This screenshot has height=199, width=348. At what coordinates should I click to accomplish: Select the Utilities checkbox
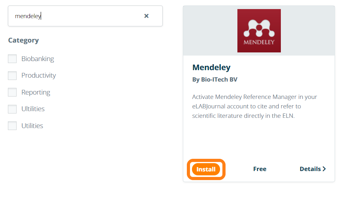click(x=12, y=126)
